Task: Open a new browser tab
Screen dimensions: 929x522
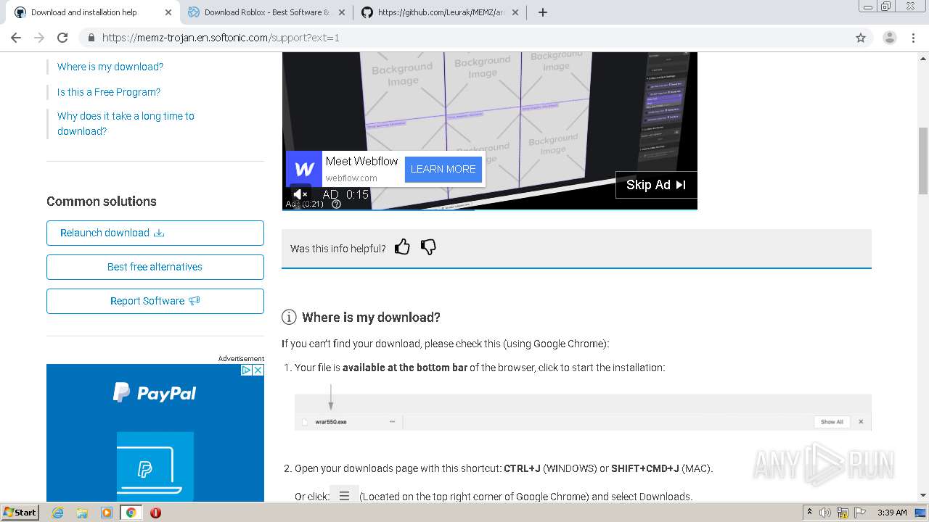Action: tap(543, 12)
